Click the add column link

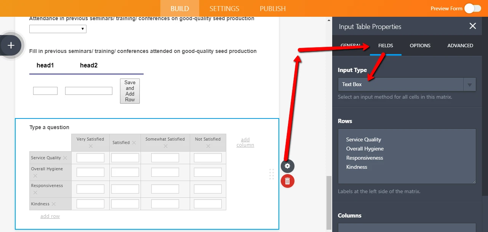click(245, 142)
